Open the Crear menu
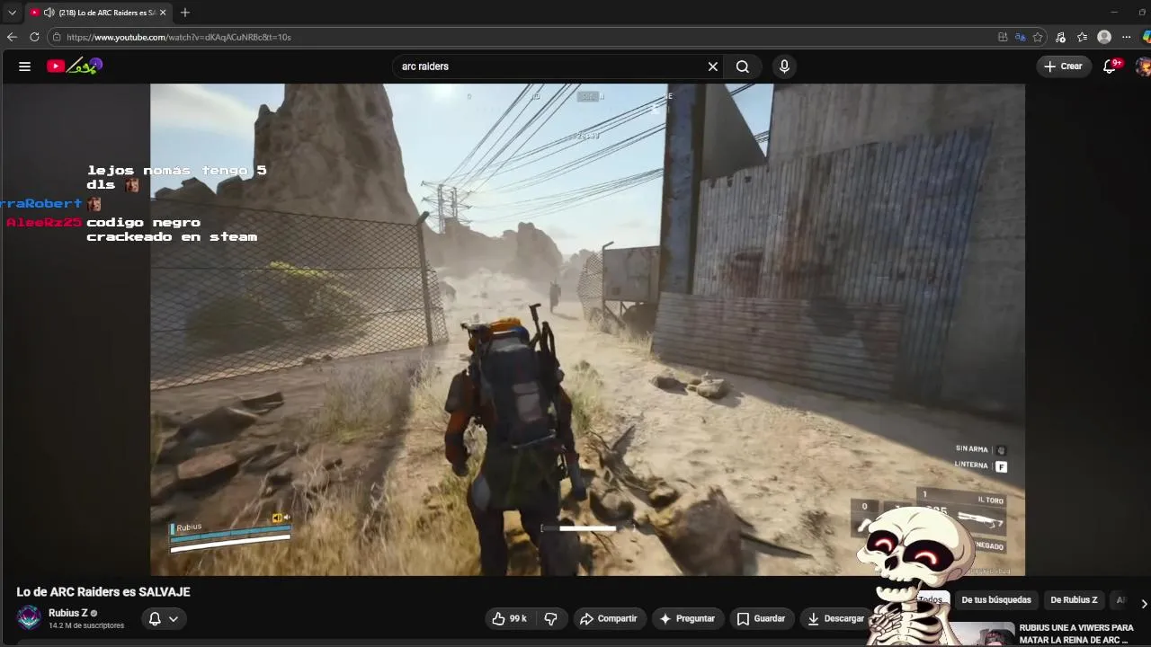Screen dimensions: 1151x647 coord(1063,66)
